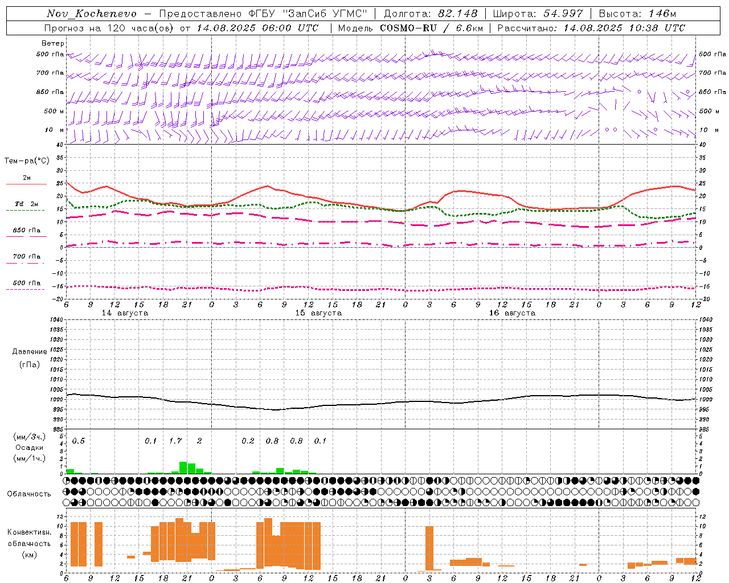Click the Ветер wind panel label
Screen dimensions: 729x583
click(53, 43)
